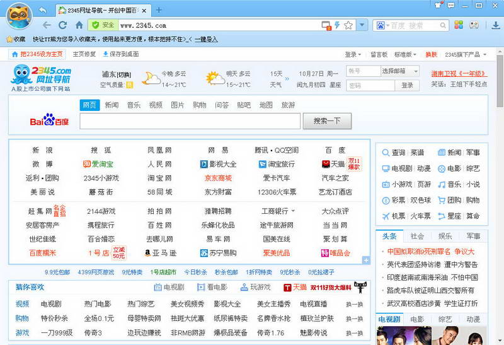Viewport: 504px width, 345px height.
Task: Open the 选择邮箱 dropdown
Action: [400, 71]
